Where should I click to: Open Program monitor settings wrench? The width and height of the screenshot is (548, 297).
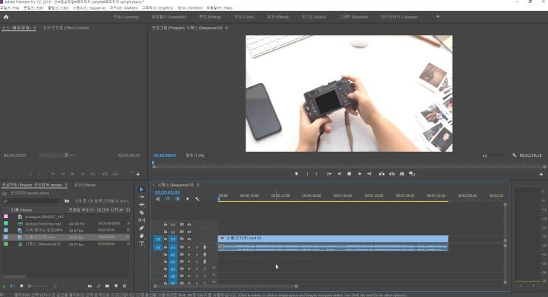[515, 156]
